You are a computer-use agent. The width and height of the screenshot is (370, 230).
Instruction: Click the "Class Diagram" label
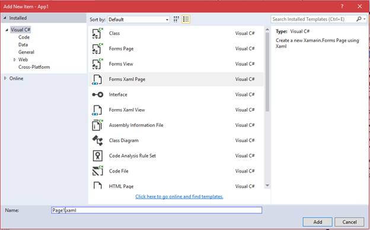[124, 140]
